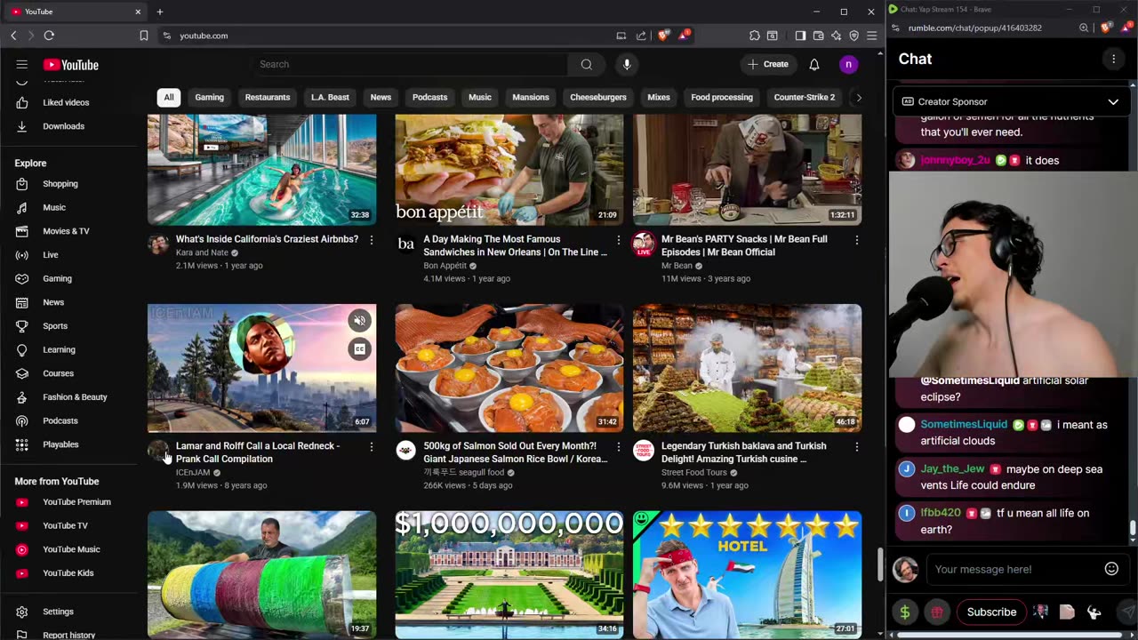Image resolution: width=1138 pixels, height=640 pixels.
Task: Open the $1,000,000,000 mansion video thumbnail
Action: point(509,574)
